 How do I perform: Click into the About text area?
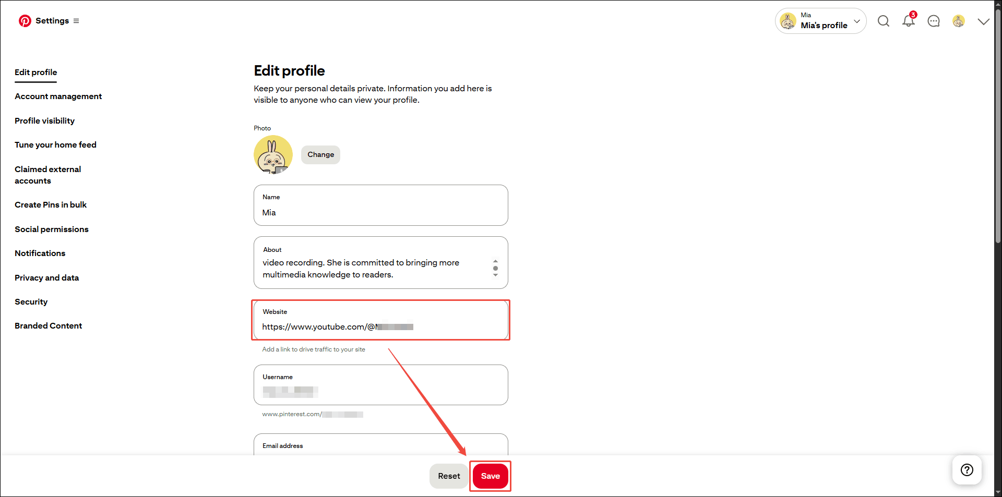click(381, 263)
